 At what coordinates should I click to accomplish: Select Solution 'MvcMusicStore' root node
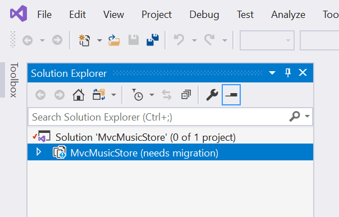click(x=145, y=137)
